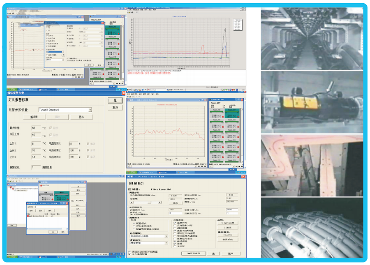This screenshot has width=370, height=265.
Task: Click the max temperature field showing 58
Action: 36,128
